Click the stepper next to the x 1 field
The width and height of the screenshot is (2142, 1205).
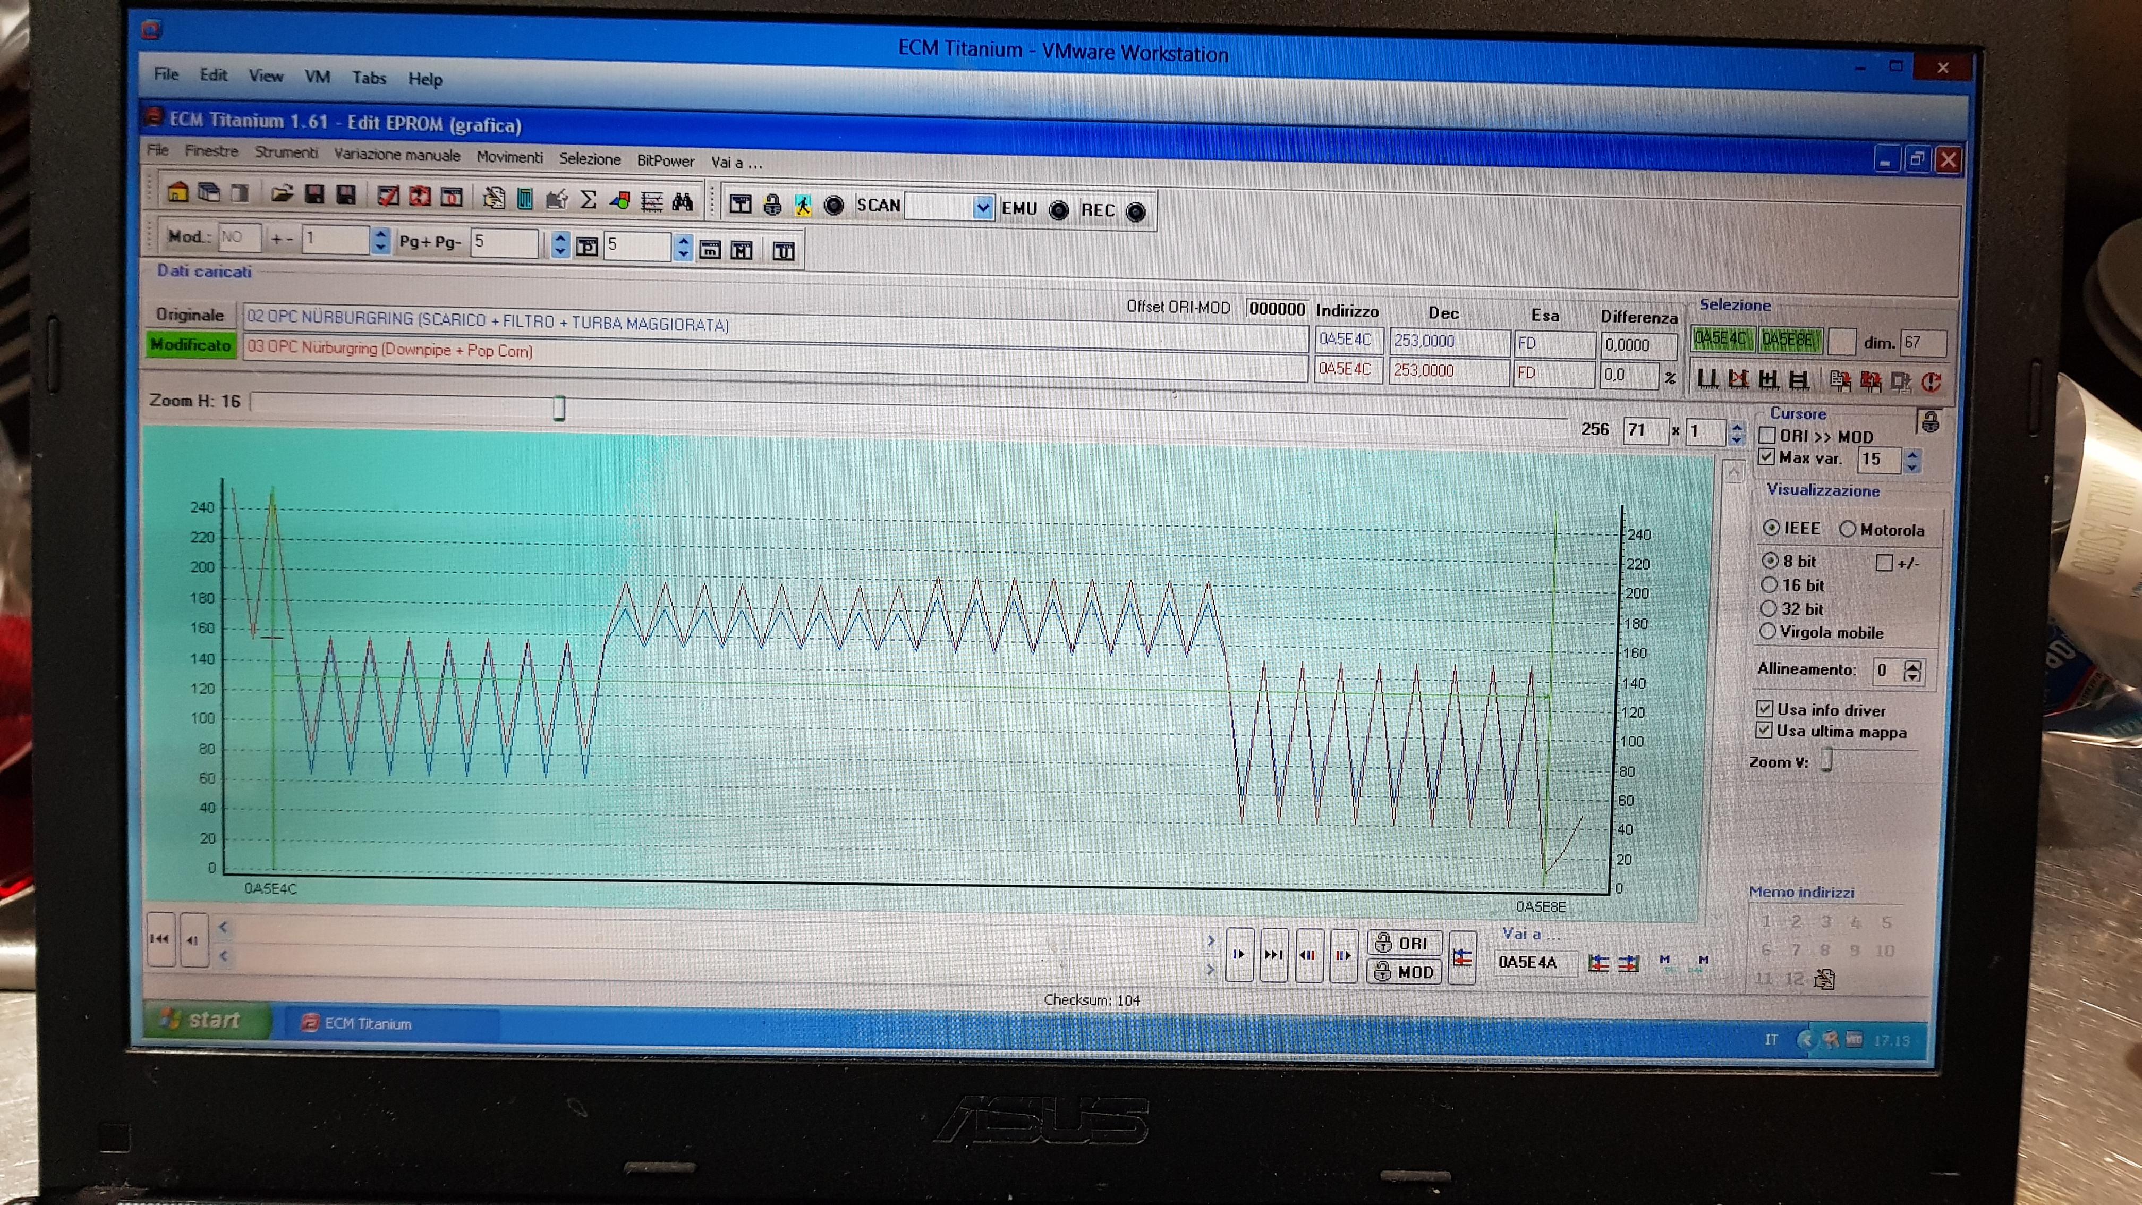pos(1737,432)
